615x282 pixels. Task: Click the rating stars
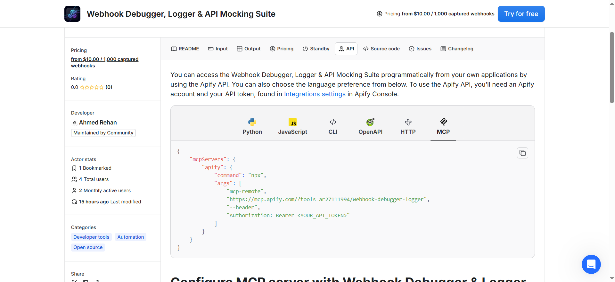(x=92, y=87)
